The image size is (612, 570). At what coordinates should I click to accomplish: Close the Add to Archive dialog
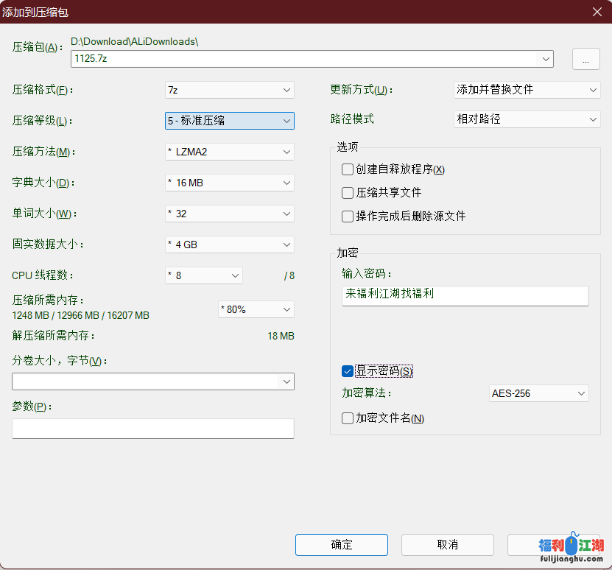(597, 12)
